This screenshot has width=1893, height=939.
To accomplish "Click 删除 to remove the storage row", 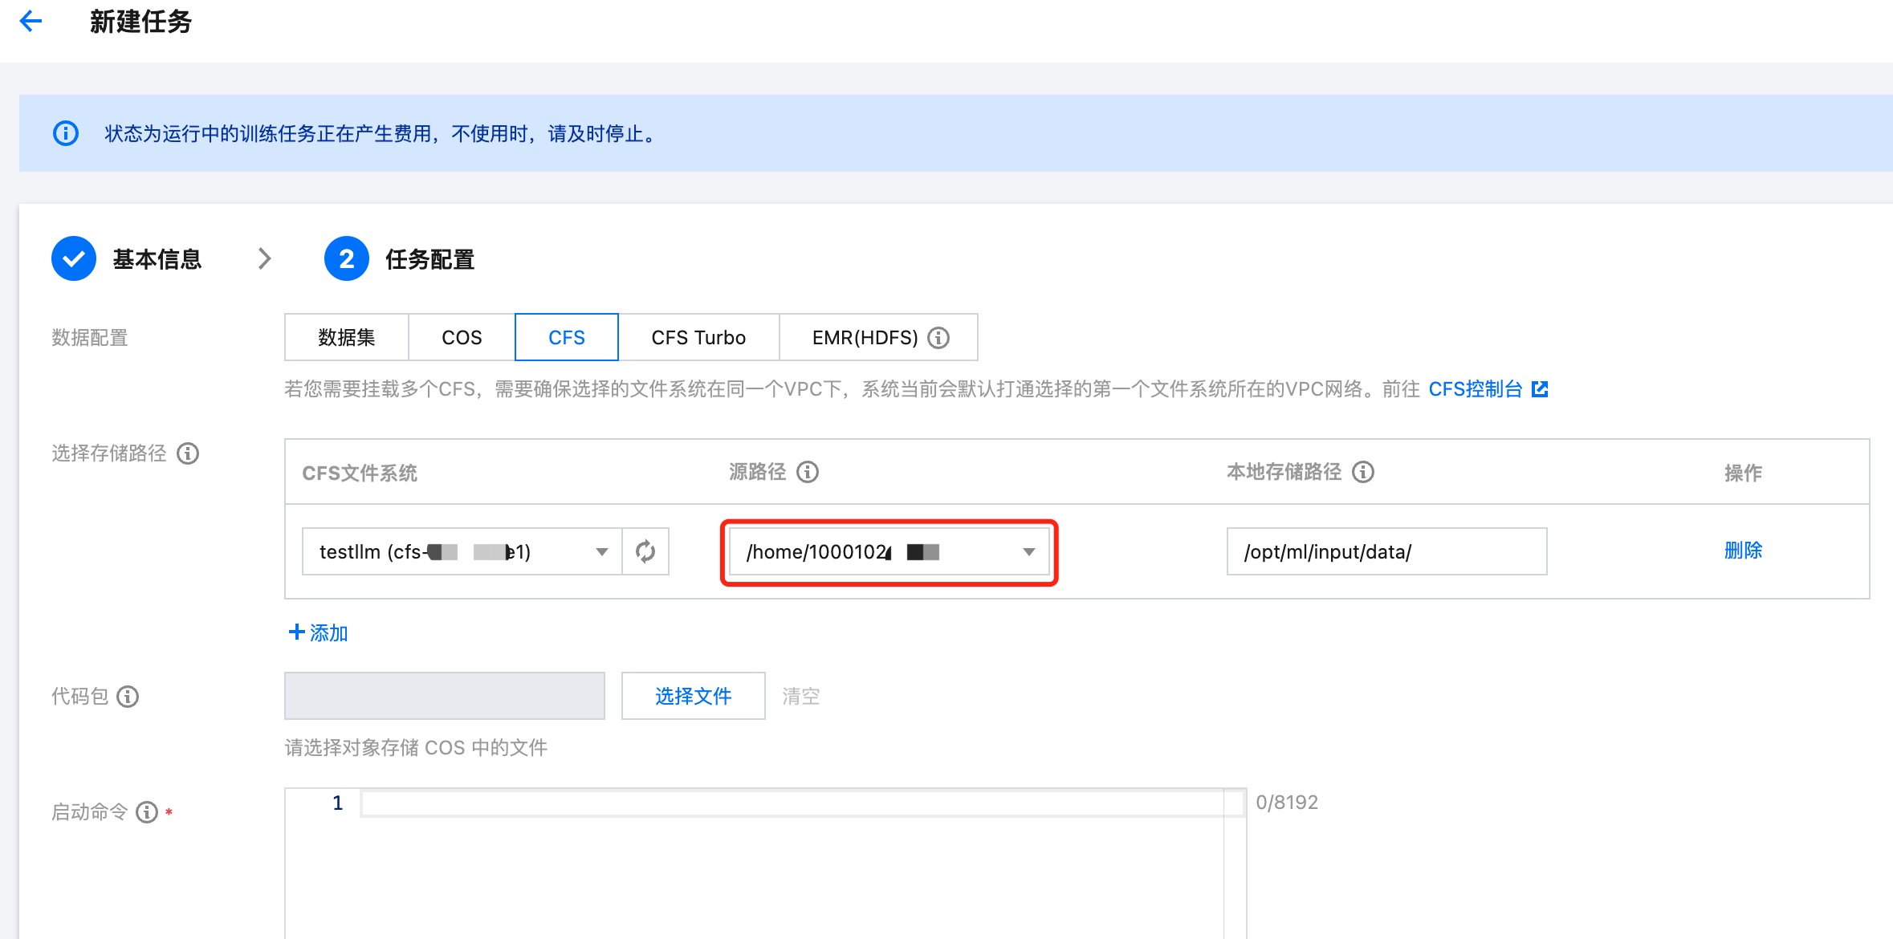I will tap(1743, 551).
